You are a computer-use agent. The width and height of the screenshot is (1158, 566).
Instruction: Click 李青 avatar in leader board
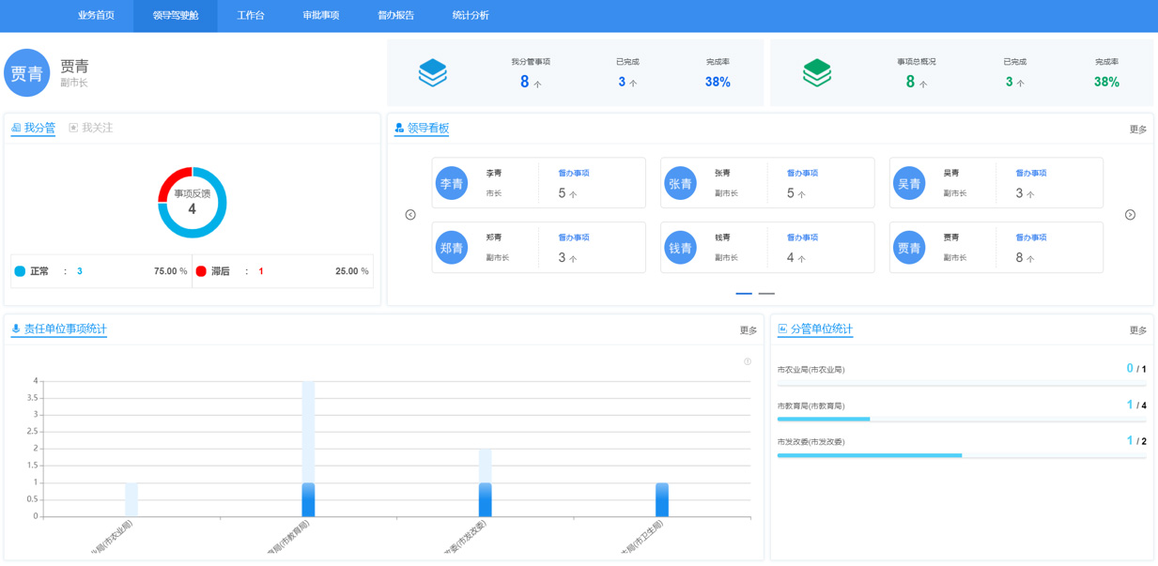coord(452,183)
